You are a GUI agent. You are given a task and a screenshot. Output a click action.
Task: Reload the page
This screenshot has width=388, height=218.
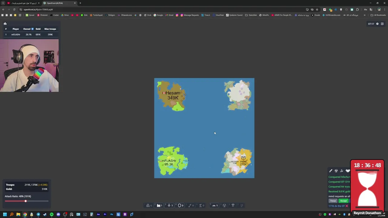(x=14, y=9)
